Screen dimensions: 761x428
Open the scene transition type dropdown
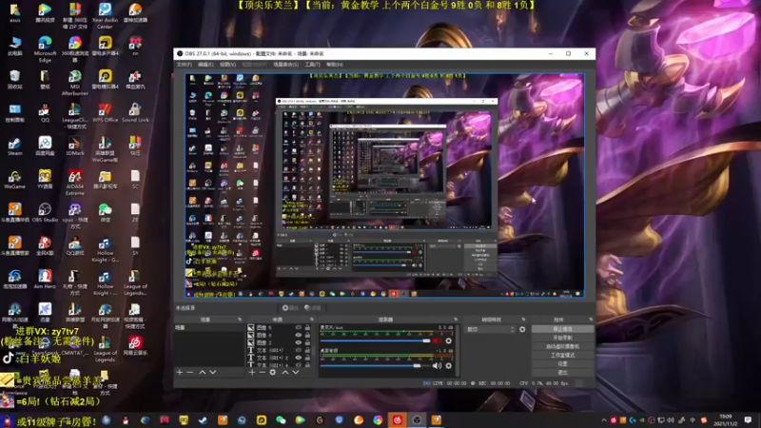pos(491,329)
